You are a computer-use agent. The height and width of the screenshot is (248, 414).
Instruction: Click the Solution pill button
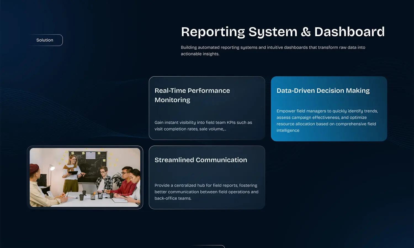[x=45, y=40]
